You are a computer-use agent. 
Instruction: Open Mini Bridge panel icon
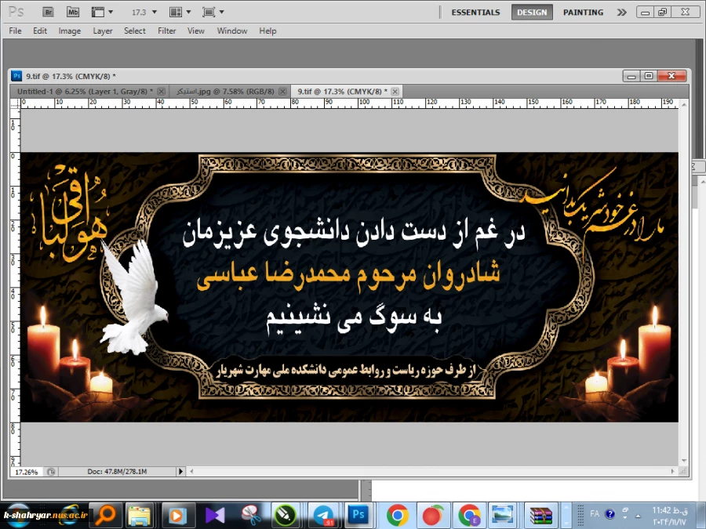point(72,12)
